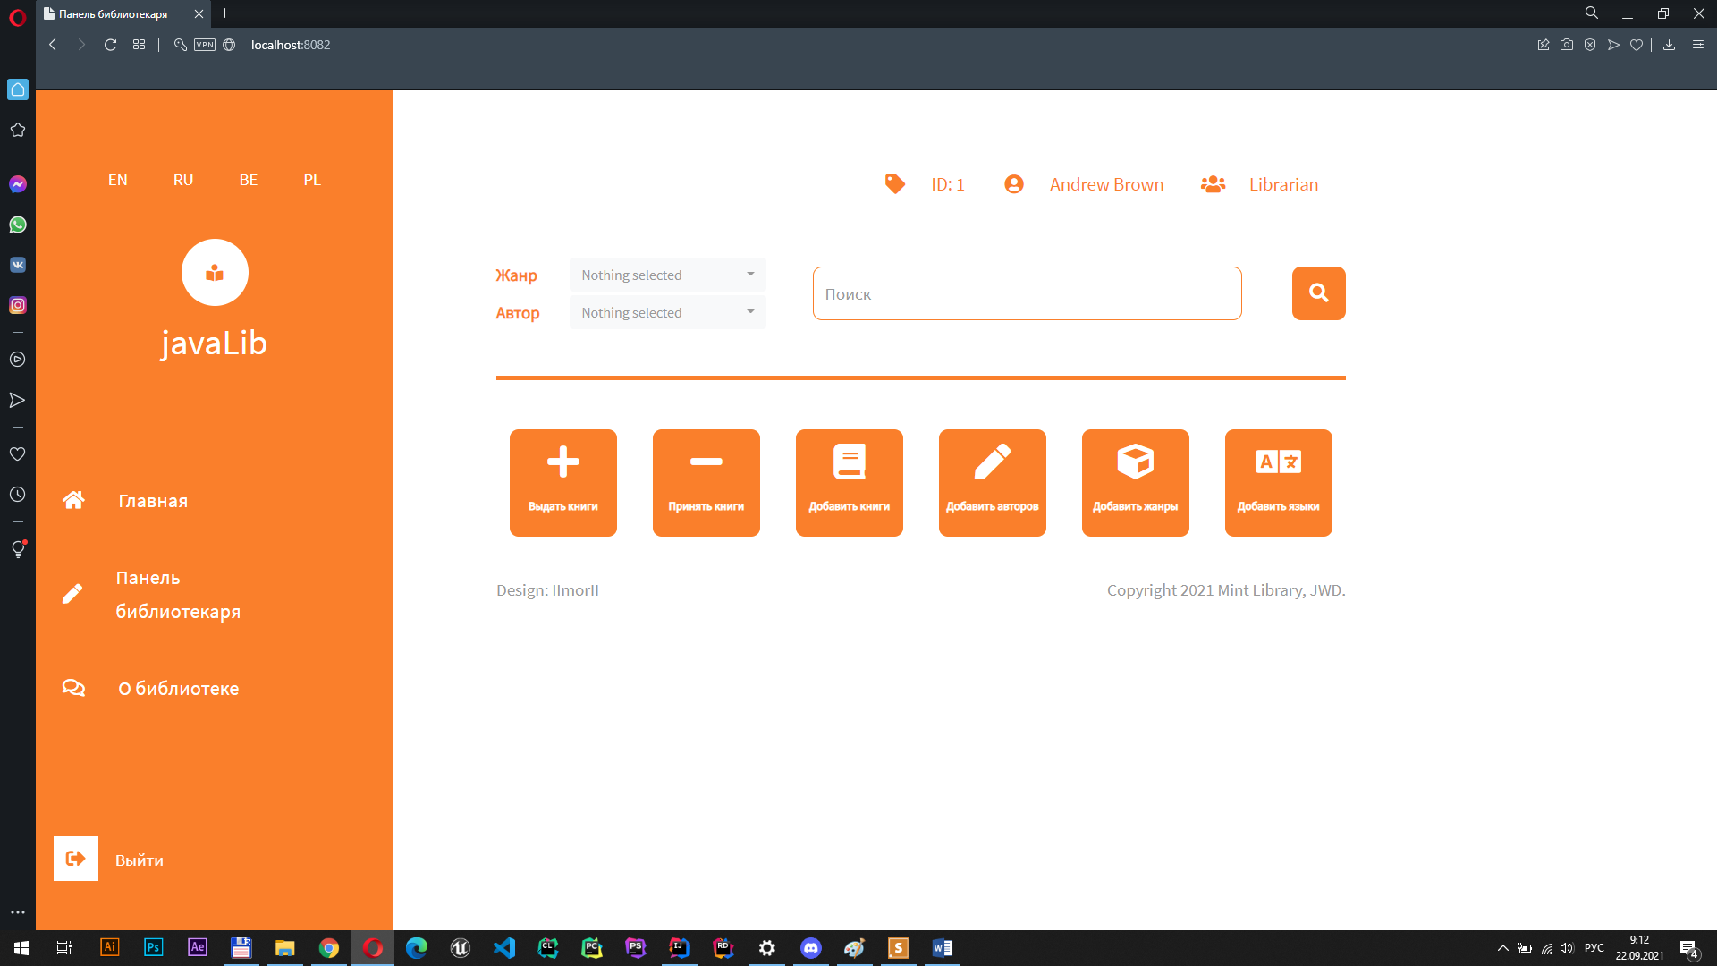Image resolution: width=1717 pixels, height=966 pixels.
Task: Open downloads panel in Opera toolbar
Action: [x=1669, y=45]
